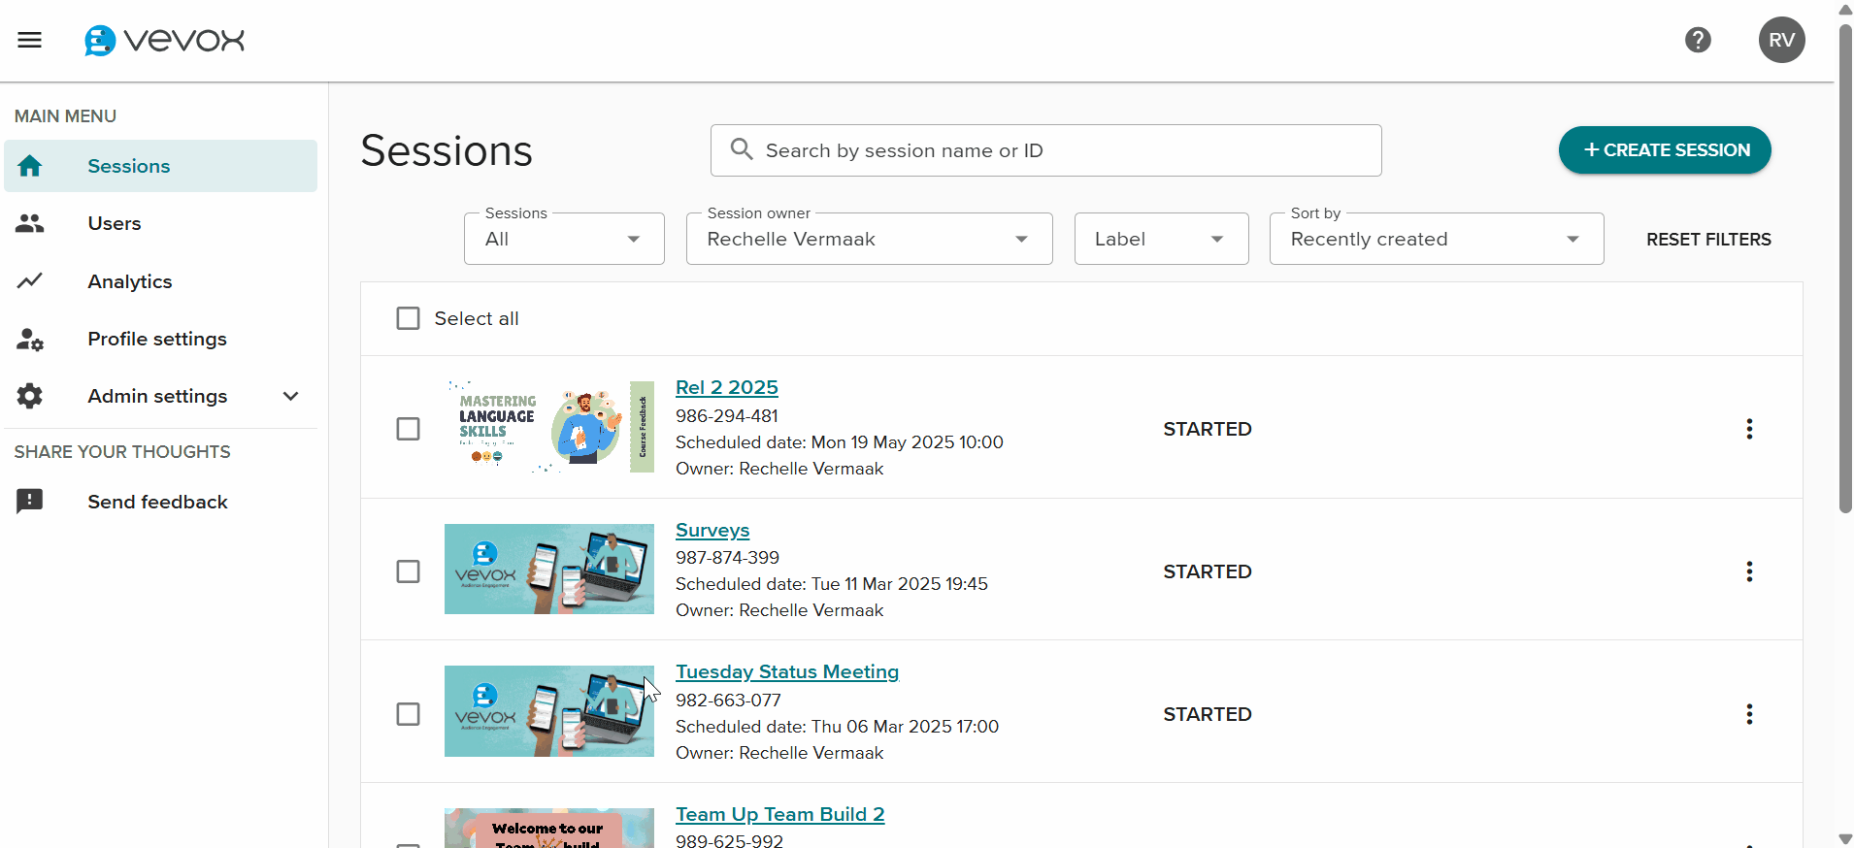Click the vertical page scrollbar
This screenshot has width=1854, height=848.
[1845, 267]
